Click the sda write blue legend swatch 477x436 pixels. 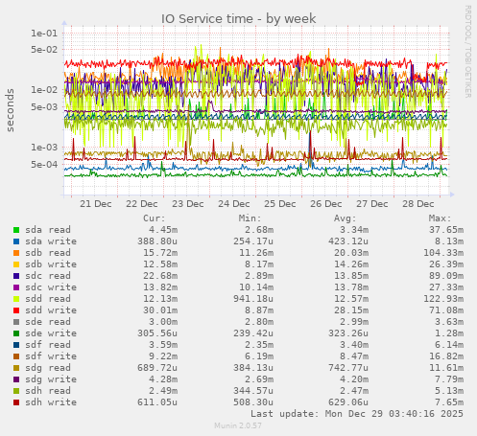tap(16, 241)
